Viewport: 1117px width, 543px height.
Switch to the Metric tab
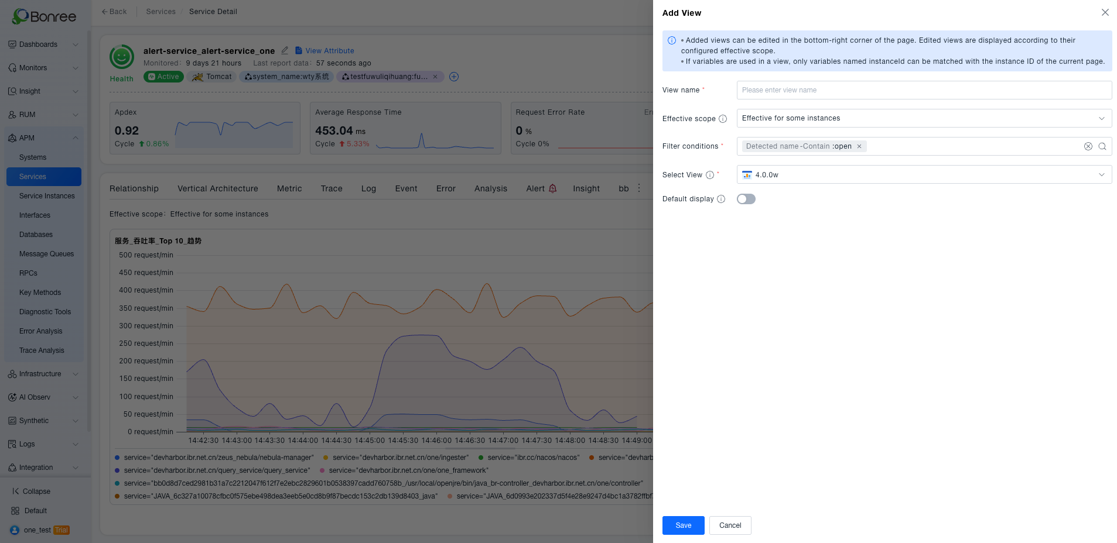pos(289,188)
